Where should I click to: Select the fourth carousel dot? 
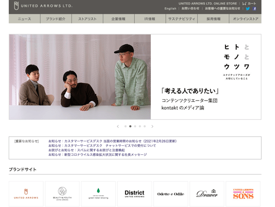(140, 126)
